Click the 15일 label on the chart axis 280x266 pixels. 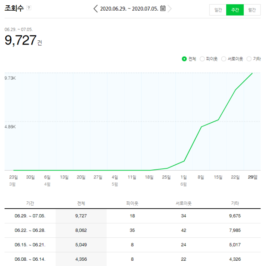[x=218, y=177]
